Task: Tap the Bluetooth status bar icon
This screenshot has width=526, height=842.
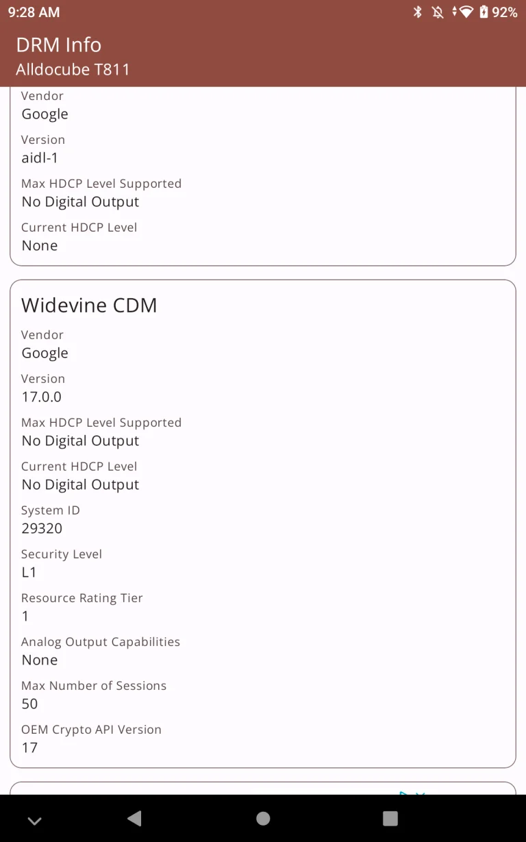Action: coord(418,12)
